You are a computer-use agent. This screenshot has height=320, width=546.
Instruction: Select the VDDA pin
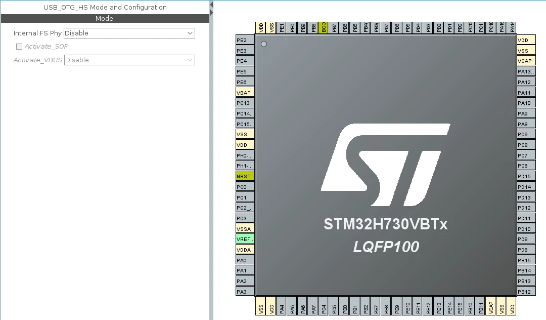click(x=245, y=250)
